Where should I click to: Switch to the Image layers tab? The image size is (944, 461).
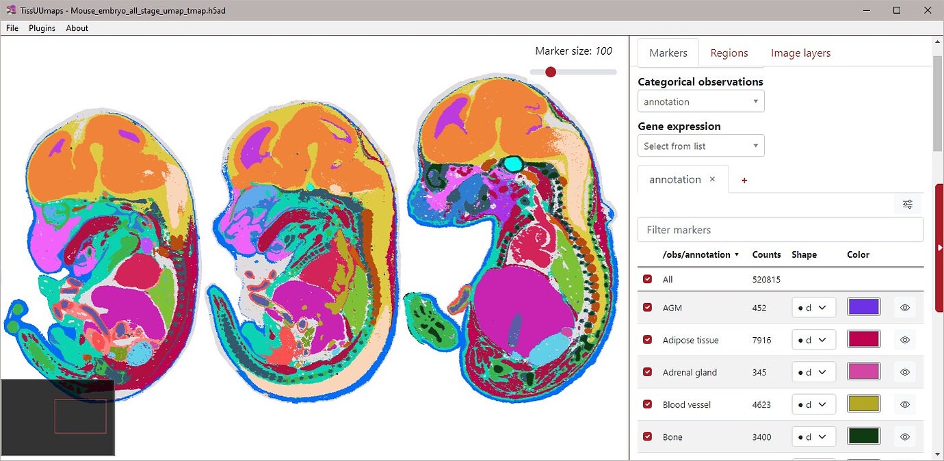click(x=800, y=53)
